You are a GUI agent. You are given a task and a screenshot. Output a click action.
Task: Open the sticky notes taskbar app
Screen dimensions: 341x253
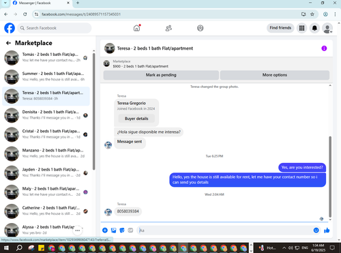41,248
